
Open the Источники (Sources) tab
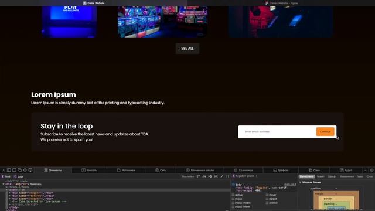(x=126, y=170)
